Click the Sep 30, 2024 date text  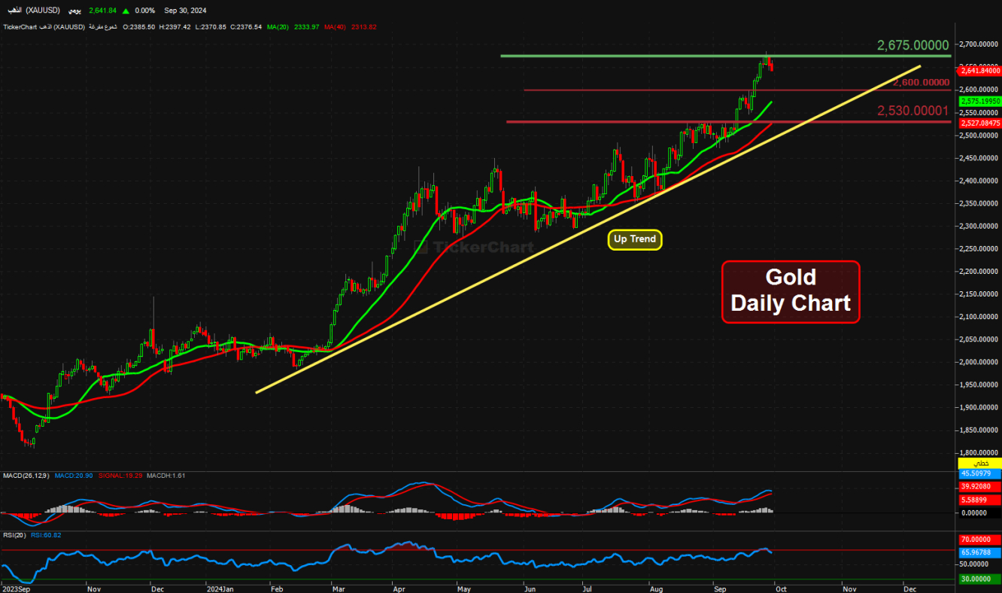pos(185,11)
